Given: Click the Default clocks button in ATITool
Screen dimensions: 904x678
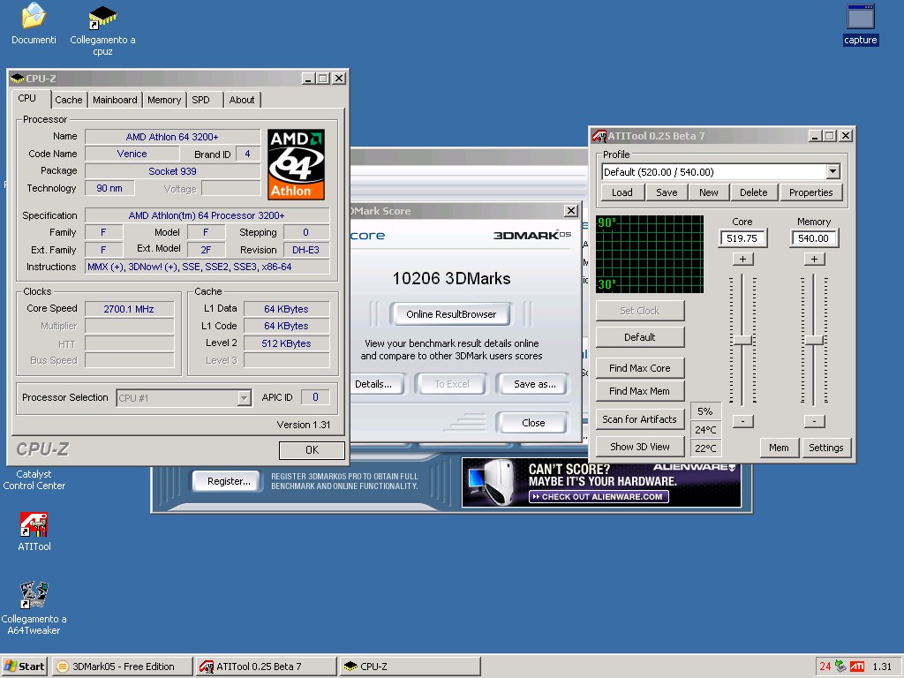Looking at the screenshot, I should [x=640, y=337].
